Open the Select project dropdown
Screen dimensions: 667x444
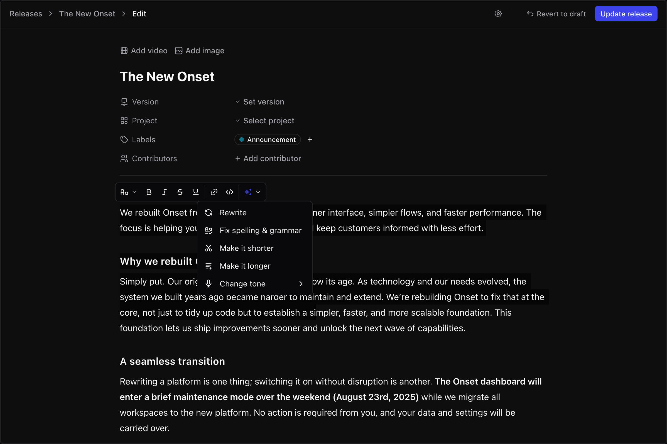point(265,120)
